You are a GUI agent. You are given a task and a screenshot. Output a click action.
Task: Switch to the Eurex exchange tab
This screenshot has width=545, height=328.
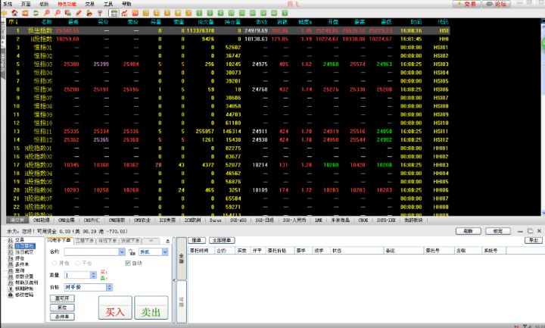(x=216, y=220)
